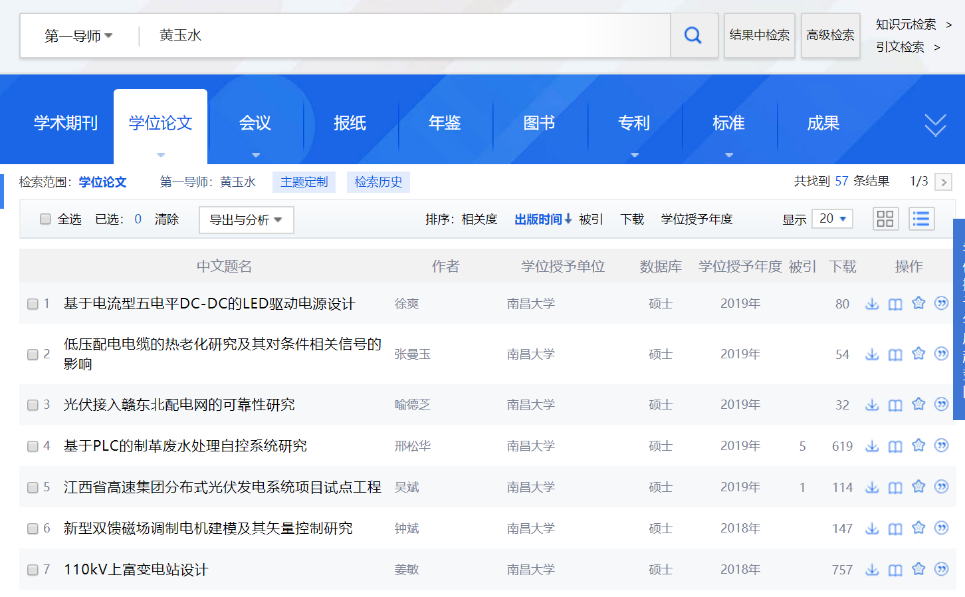Download thesis by 吴斌
This screenshot has height=597, width=965.
click(872, 487)
